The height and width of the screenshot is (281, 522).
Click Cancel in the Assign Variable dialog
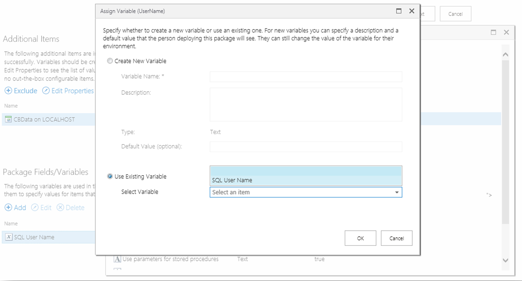point(396,238)
